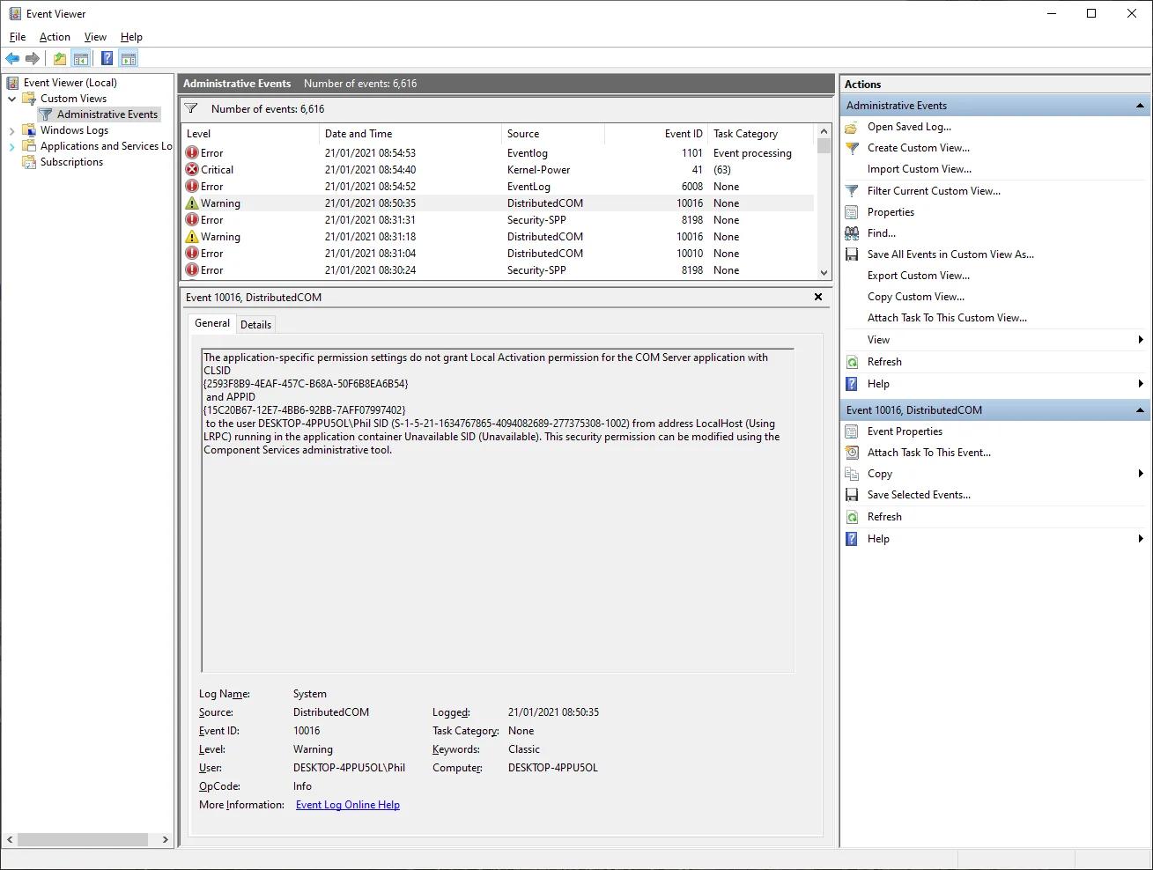
Task: Open the Event Log Online Help link
Action: (348, 805)
